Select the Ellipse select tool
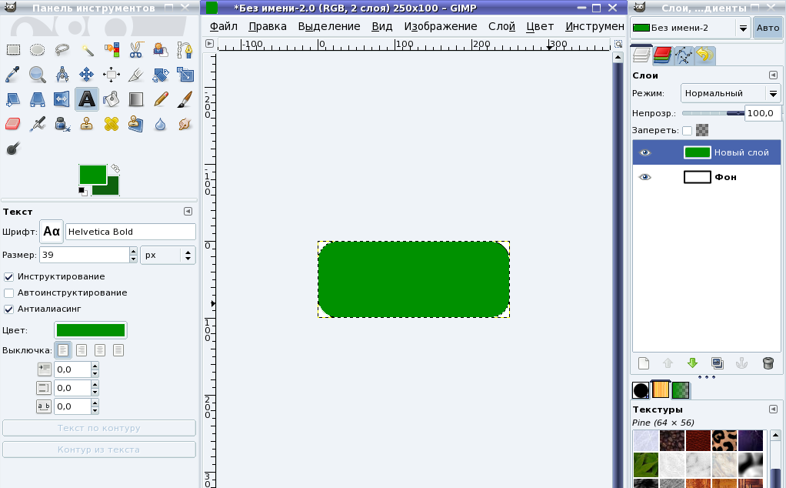 [37, 50]
